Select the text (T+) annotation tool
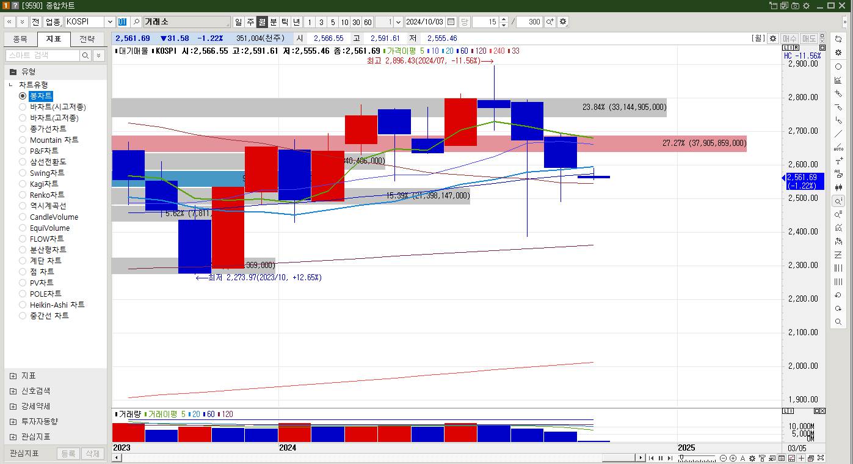The image size is (853, 464). click(x=838, y=161)
